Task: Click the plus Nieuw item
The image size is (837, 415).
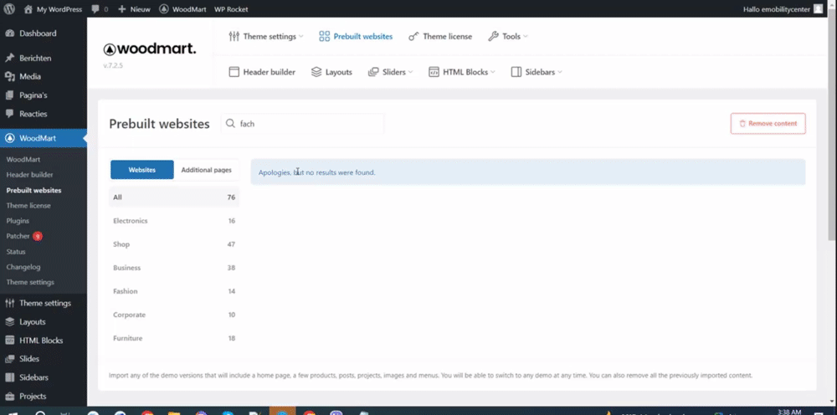Action: tap(134, 9)
